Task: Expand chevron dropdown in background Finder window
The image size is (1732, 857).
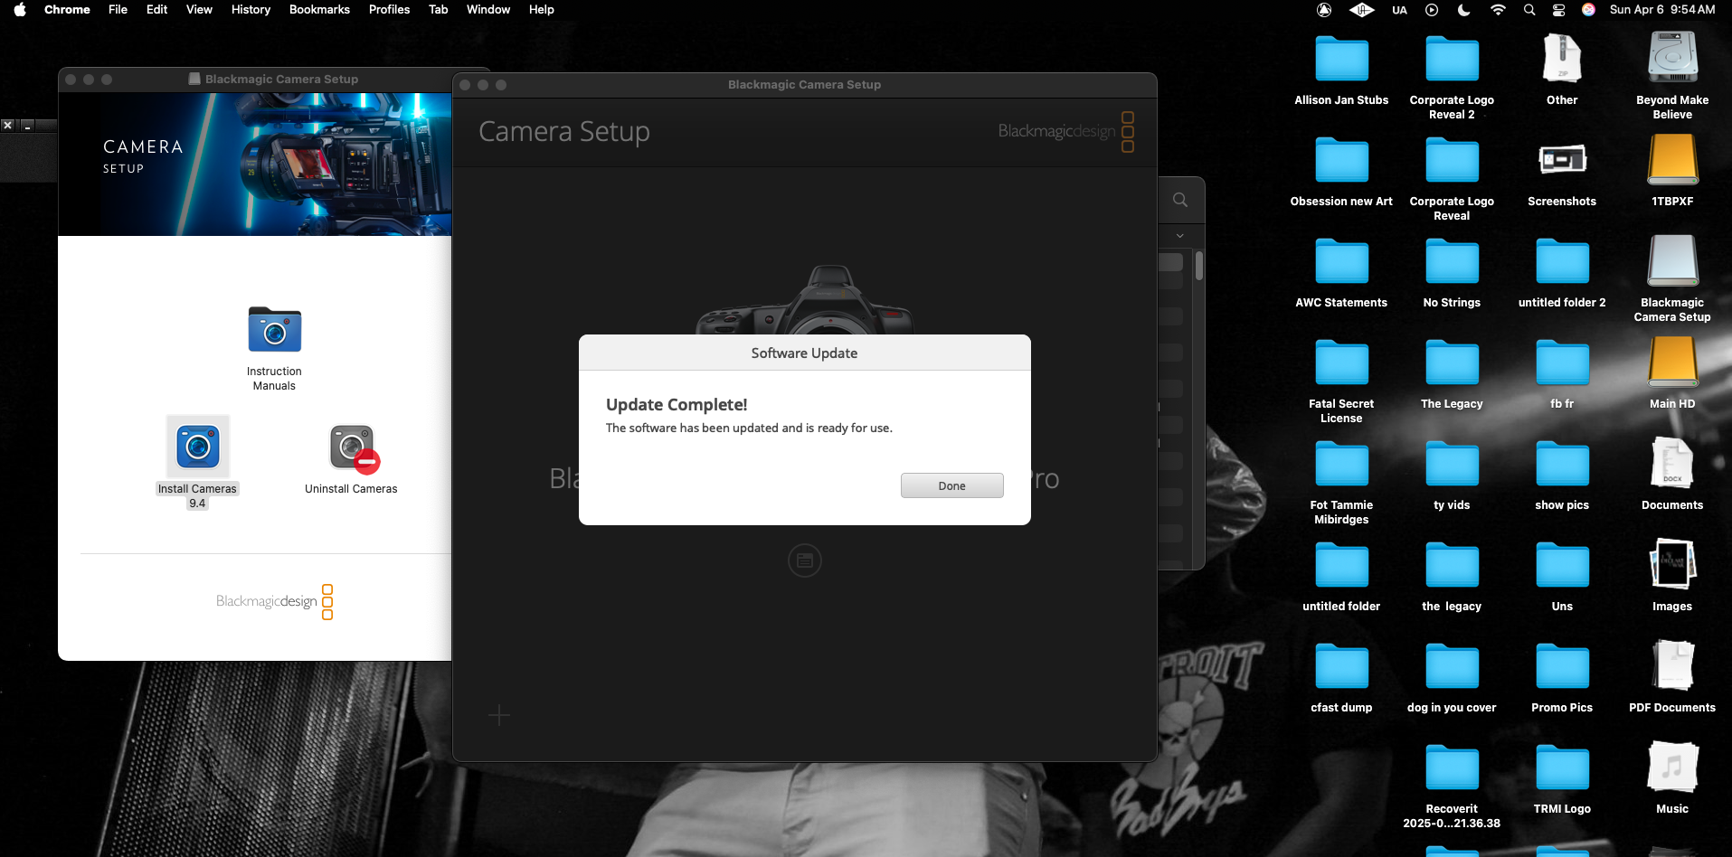Action: coord(1180,236)
